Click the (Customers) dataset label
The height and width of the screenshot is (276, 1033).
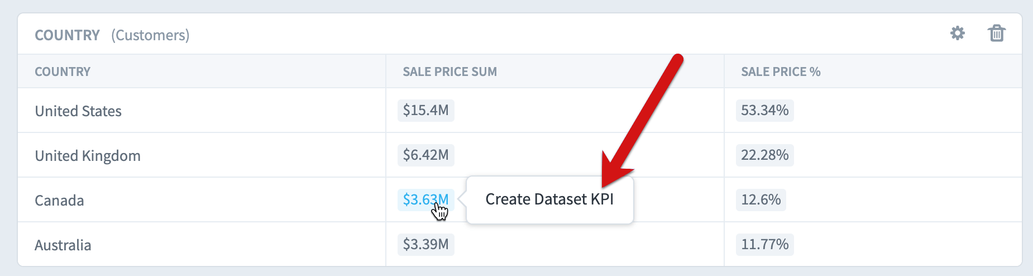pyautogui.click(x=150, y=35)
